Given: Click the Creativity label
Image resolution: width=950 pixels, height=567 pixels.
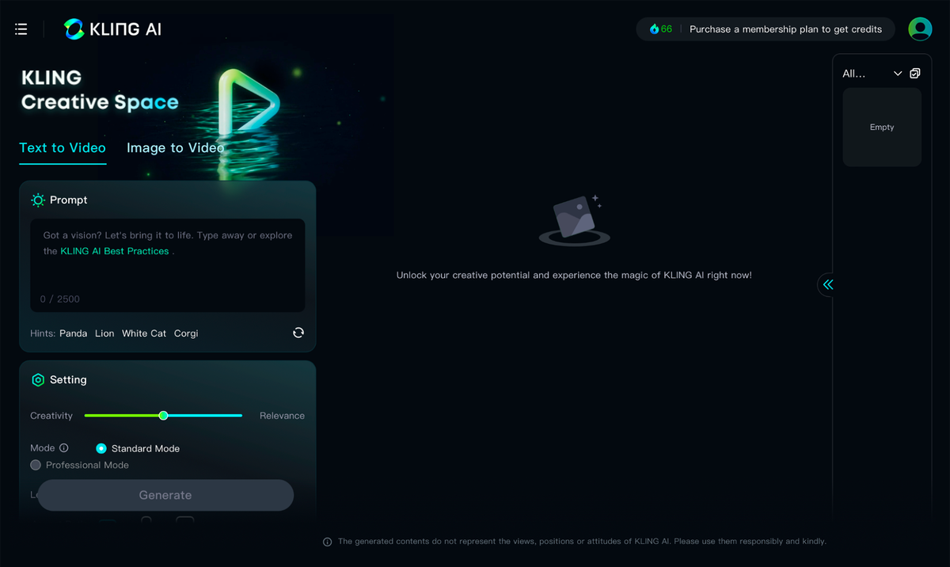Looking at the screenshot, I should 51,416.
